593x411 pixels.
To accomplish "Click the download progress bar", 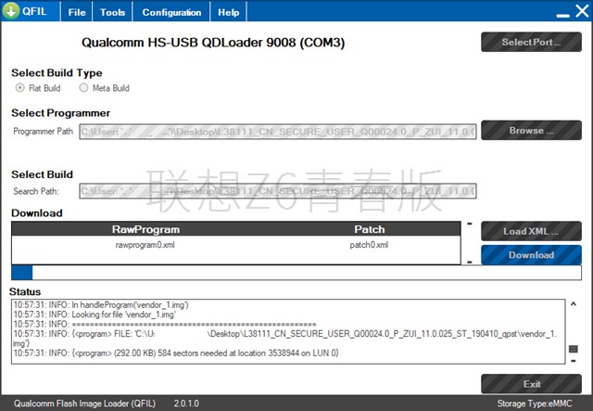I will 296,273.
